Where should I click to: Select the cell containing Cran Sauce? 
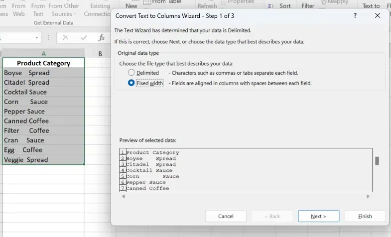44,140
